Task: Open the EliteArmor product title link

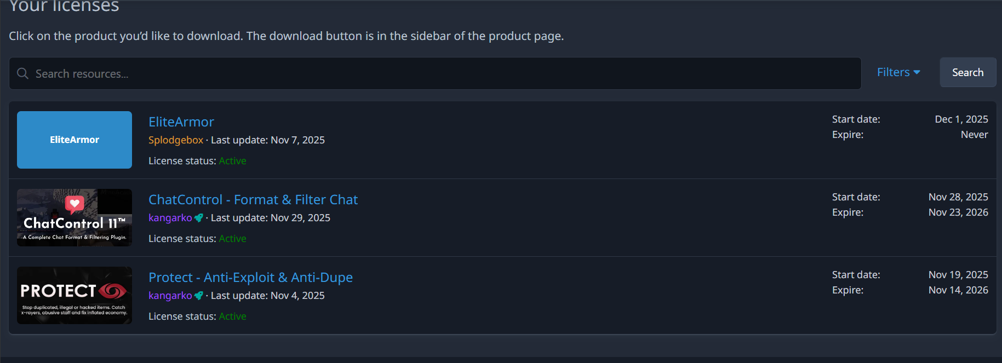Action: click(x=181, y=122)
